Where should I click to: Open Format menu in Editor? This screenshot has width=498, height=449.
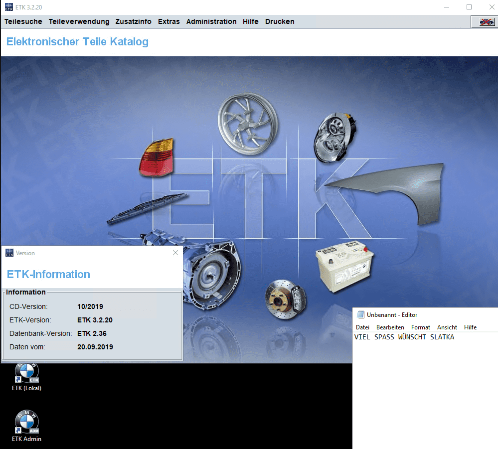(421, 327)
